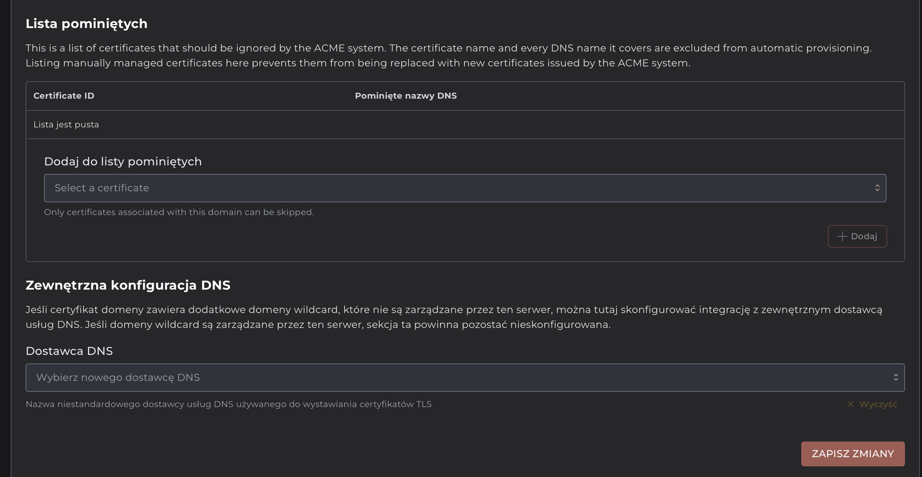922x477 pixels.
Task: Click the Dodaj button
Action: tap(857, 236)
